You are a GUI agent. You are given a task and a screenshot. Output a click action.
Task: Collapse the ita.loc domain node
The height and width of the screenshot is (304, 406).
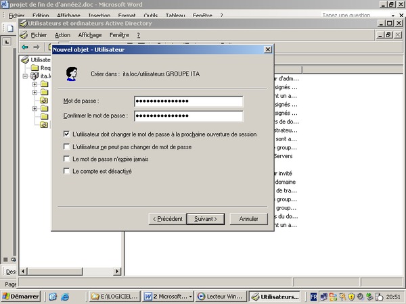(25, 76)
